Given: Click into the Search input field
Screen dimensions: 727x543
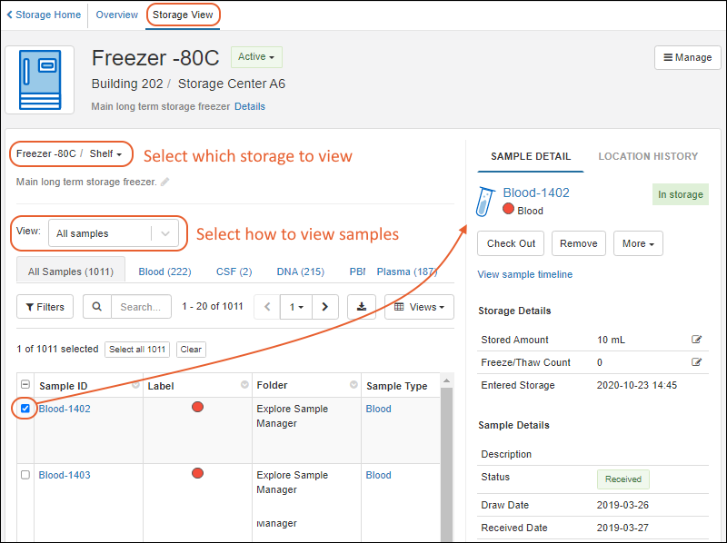Looking at the screenshot, I should (141, 307).
